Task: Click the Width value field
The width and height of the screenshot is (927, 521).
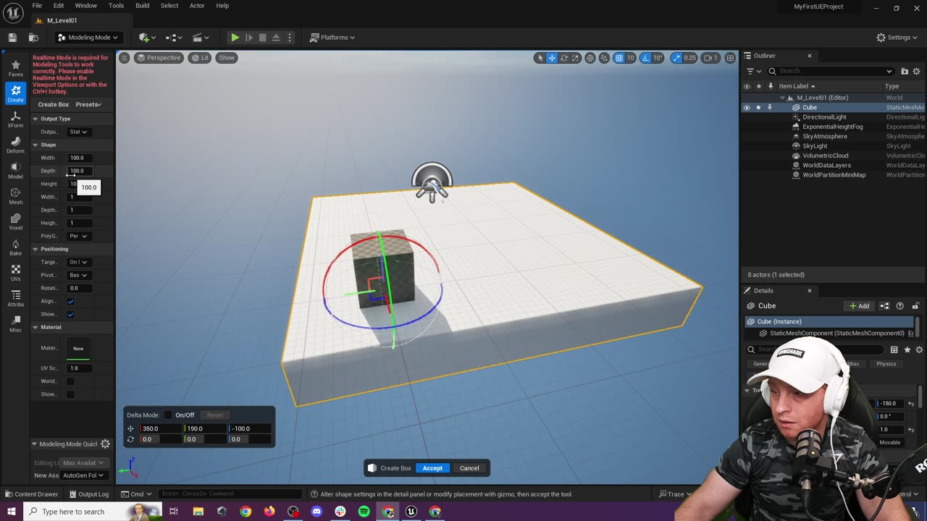Action: click(x=79, y=158)
